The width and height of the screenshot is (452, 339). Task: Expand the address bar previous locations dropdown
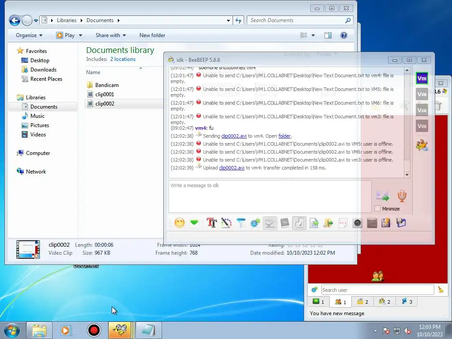coord(228,20)
